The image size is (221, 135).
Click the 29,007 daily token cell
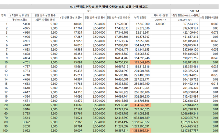[x=78, y=131]
